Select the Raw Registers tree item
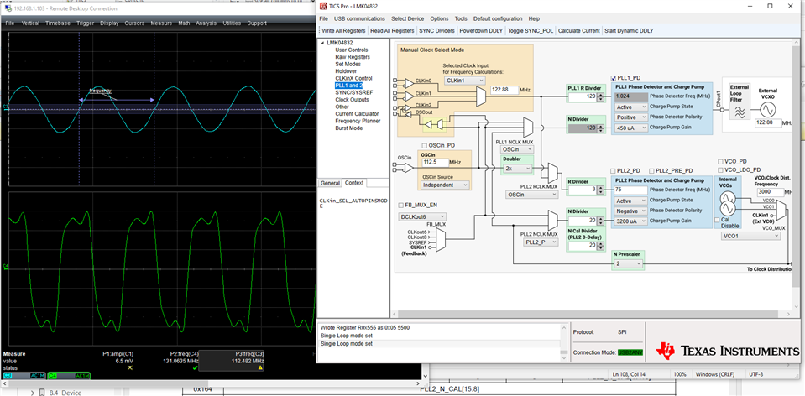The image size is (805, 396). (x=353, y=57)
